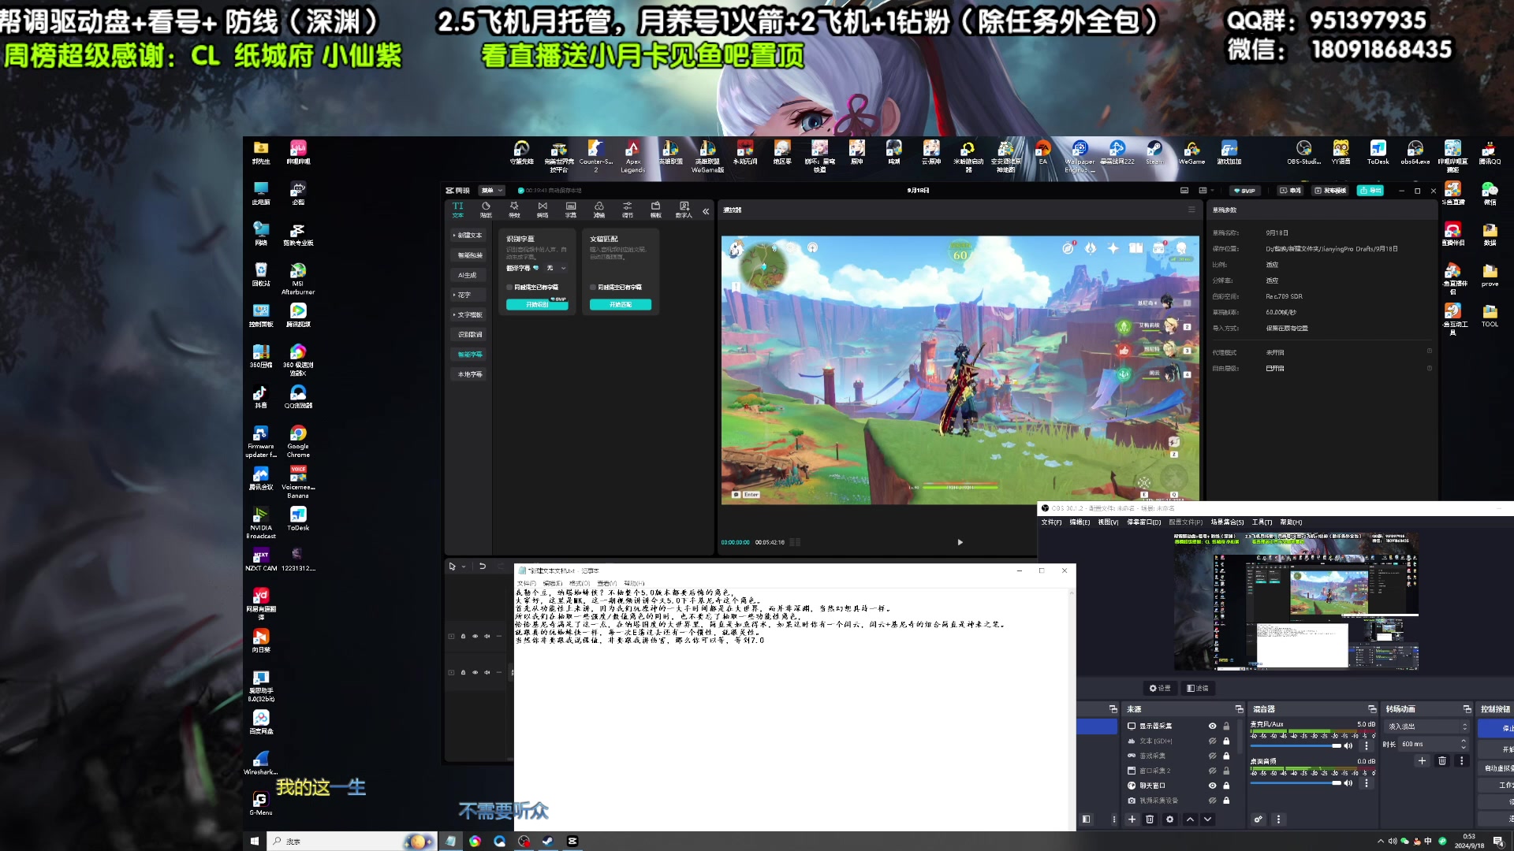The width and height of the screenshot is (1514, 851).
Task: Open the layout switcher dropdown in JianYing
Action: click(1206, 191)
